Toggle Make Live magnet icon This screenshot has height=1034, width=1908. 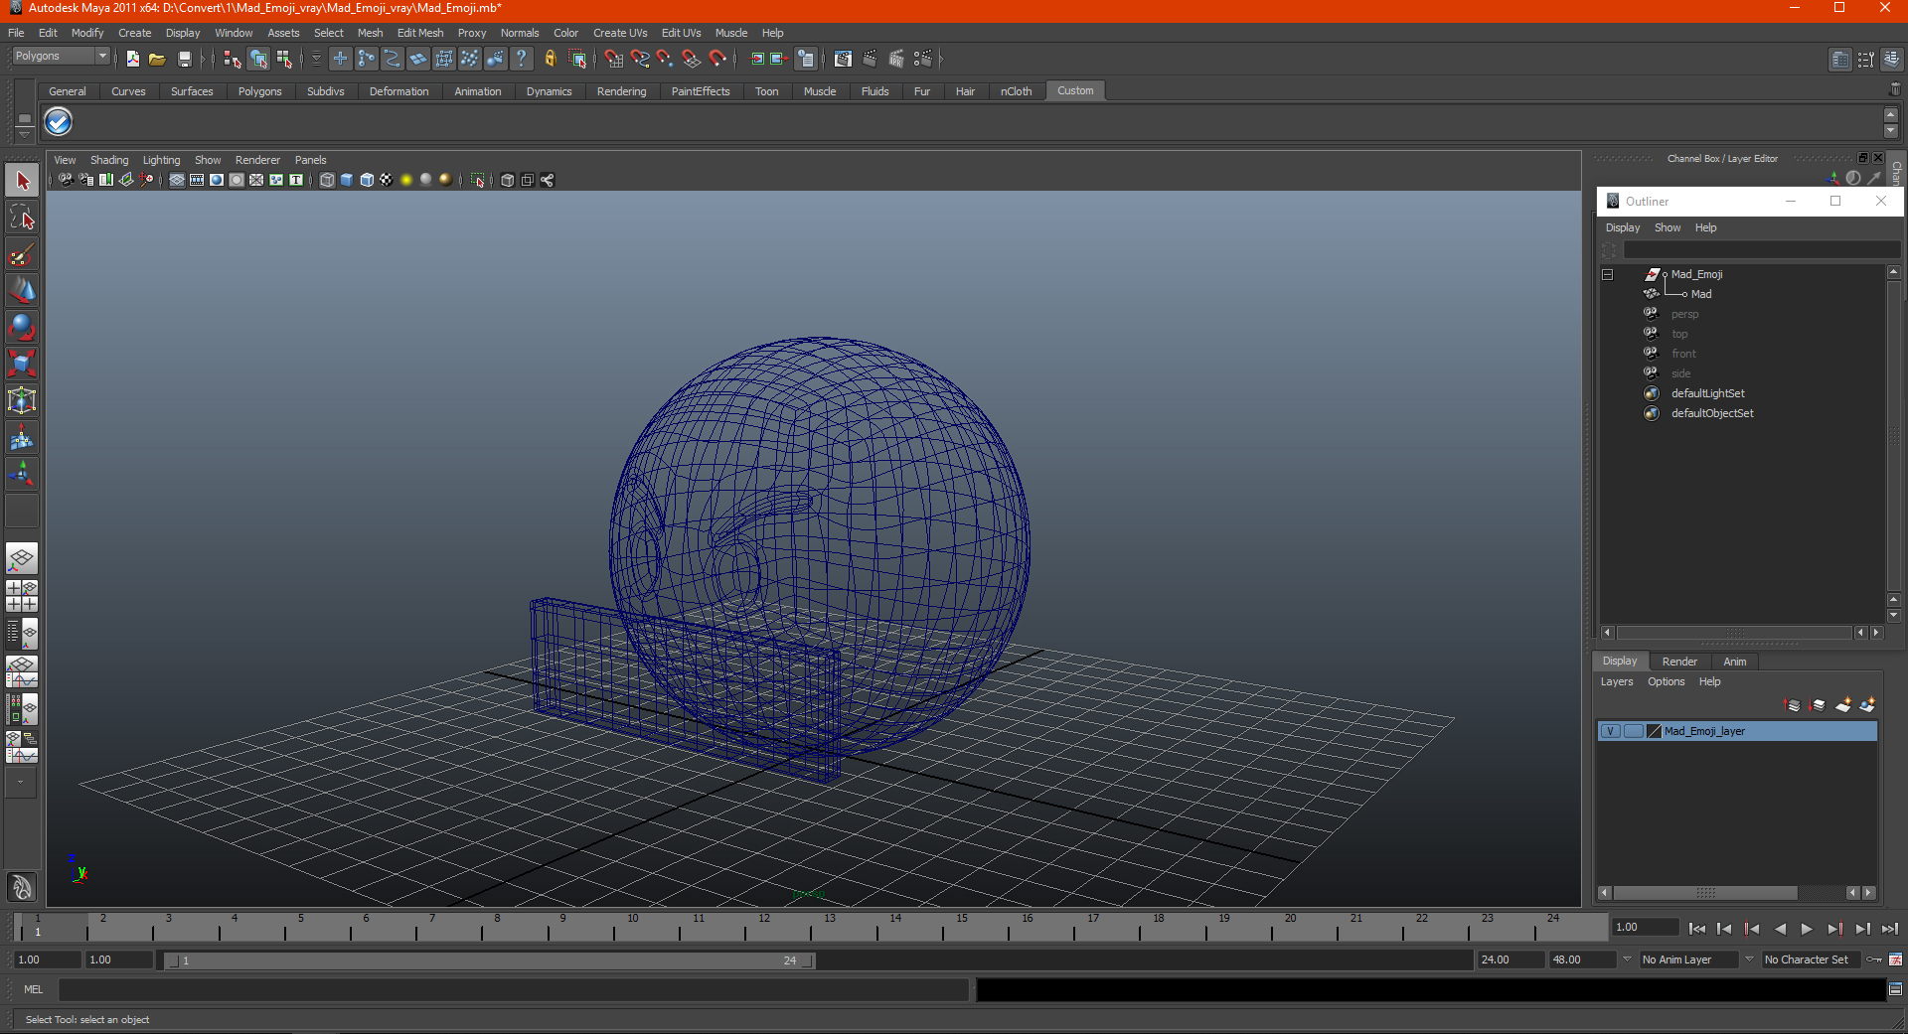[717, 60]
